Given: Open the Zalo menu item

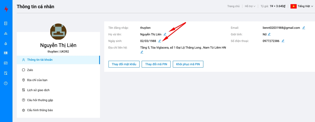Looking at the screenshot, I should [x=30, y=70].
